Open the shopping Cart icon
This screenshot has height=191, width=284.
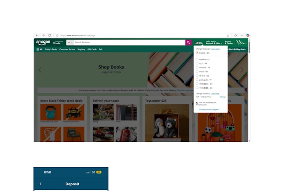pyautogui.click(x=241, y=42)
